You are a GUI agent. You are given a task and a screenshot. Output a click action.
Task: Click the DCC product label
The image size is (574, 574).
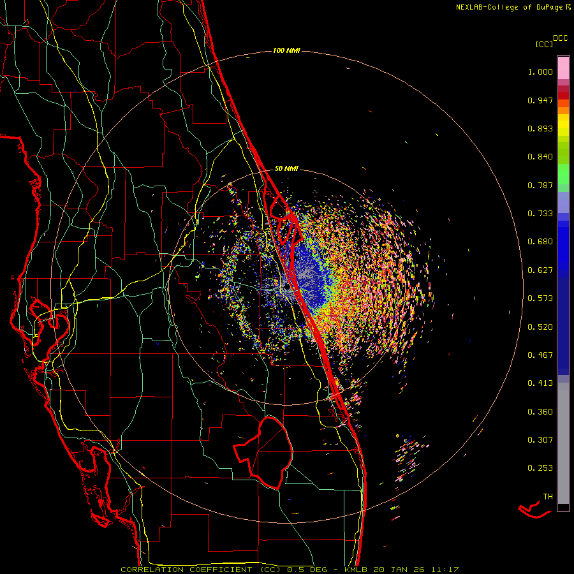561,38
